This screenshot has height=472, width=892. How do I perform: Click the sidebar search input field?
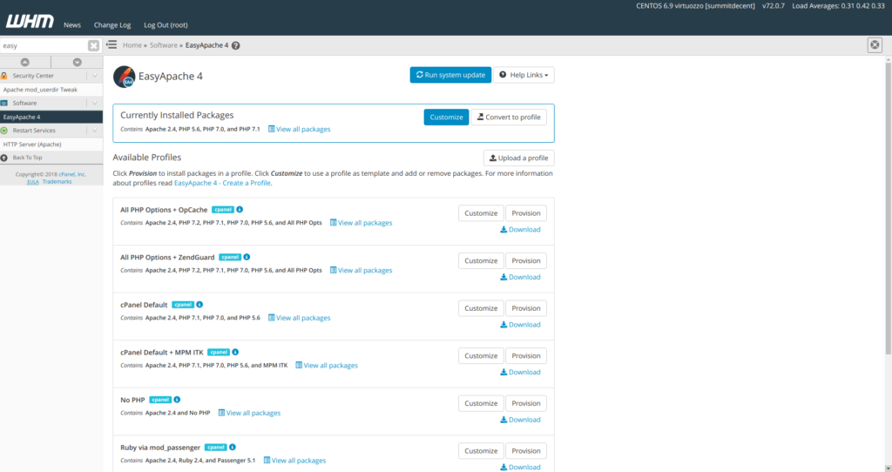click(x=44, y=45)
